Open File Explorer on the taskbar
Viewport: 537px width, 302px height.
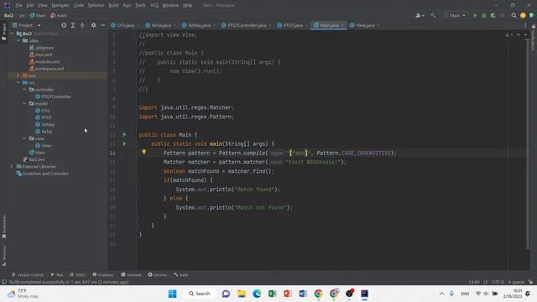[x=242, y=294]
